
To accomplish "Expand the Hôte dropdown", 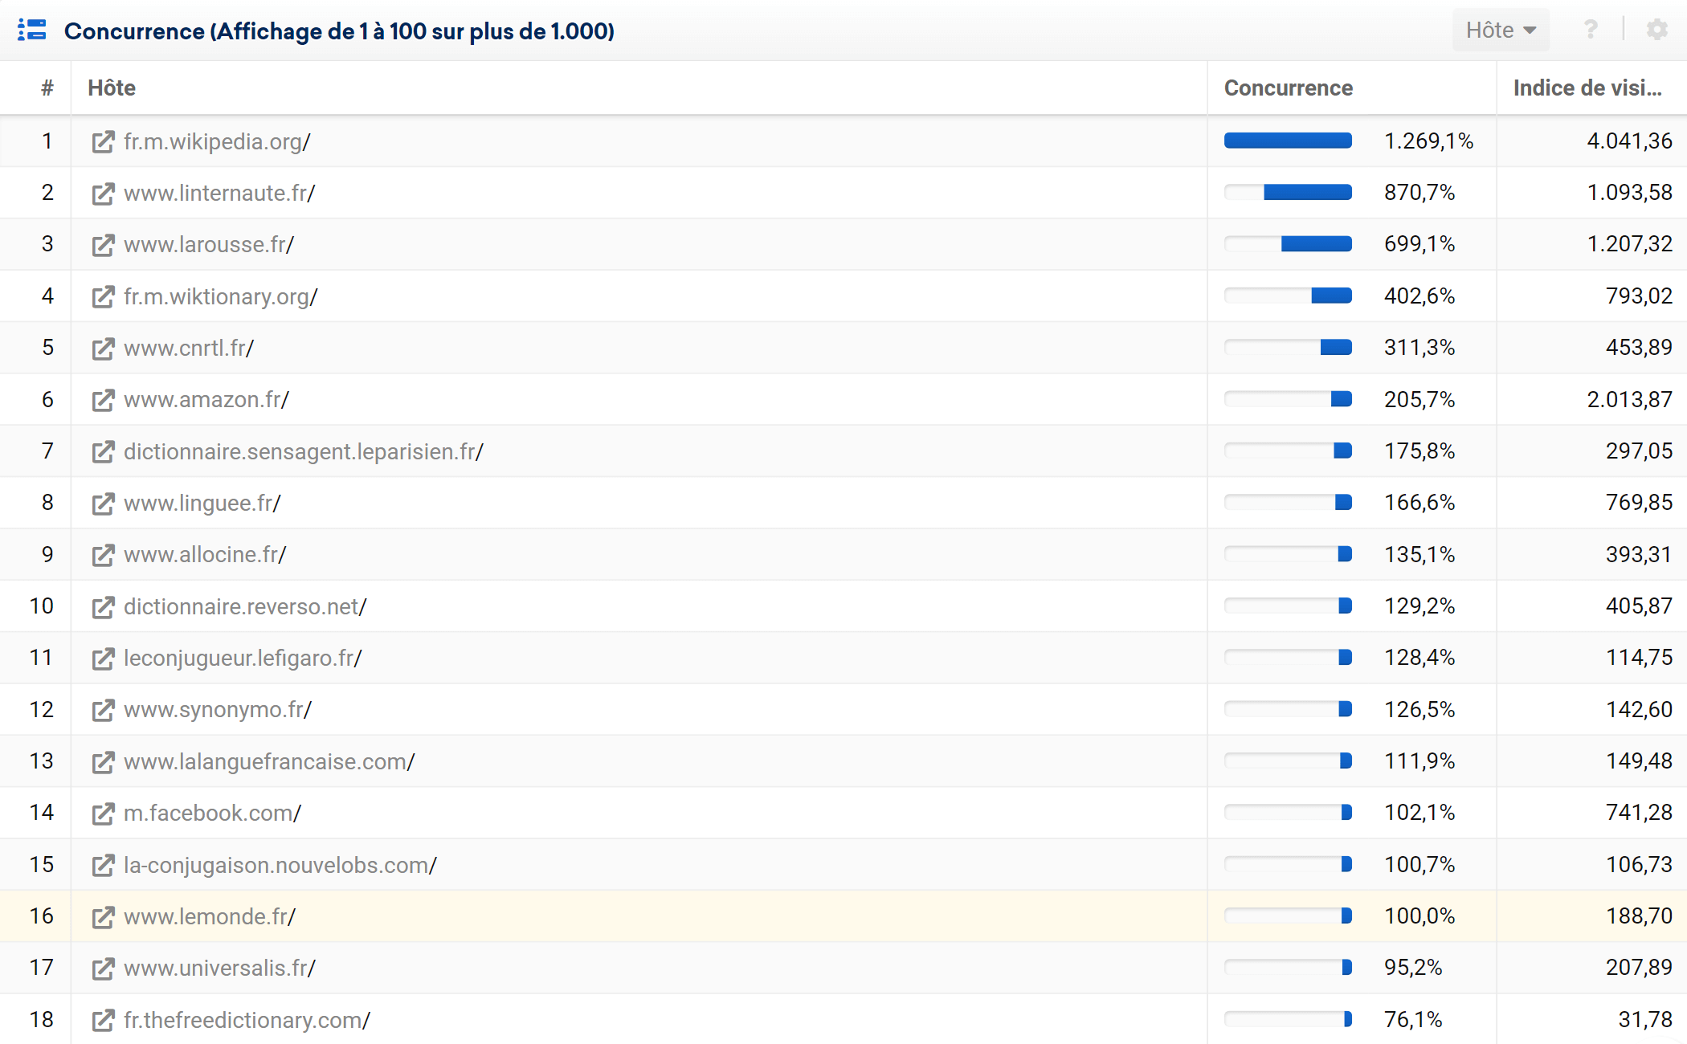I will tap(1501, 30).
